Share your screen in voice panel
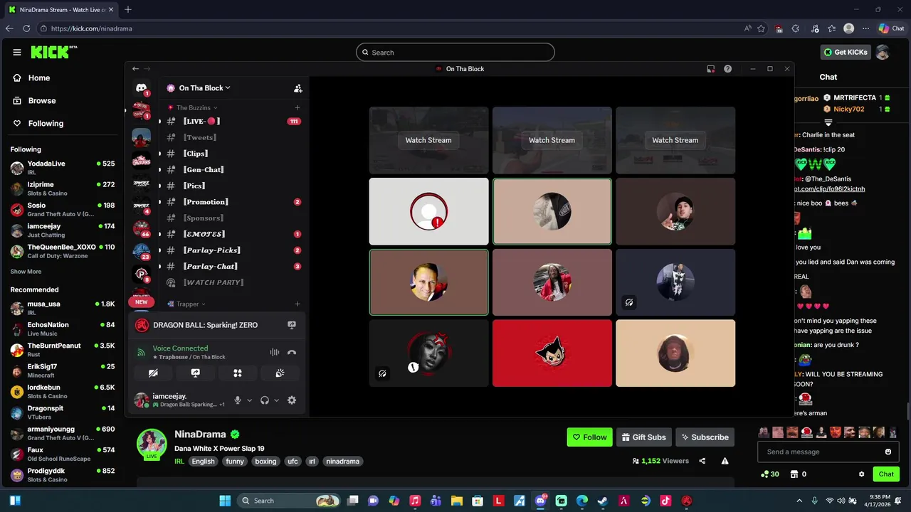Screen dimensions: 911x512 pos(196,373)
